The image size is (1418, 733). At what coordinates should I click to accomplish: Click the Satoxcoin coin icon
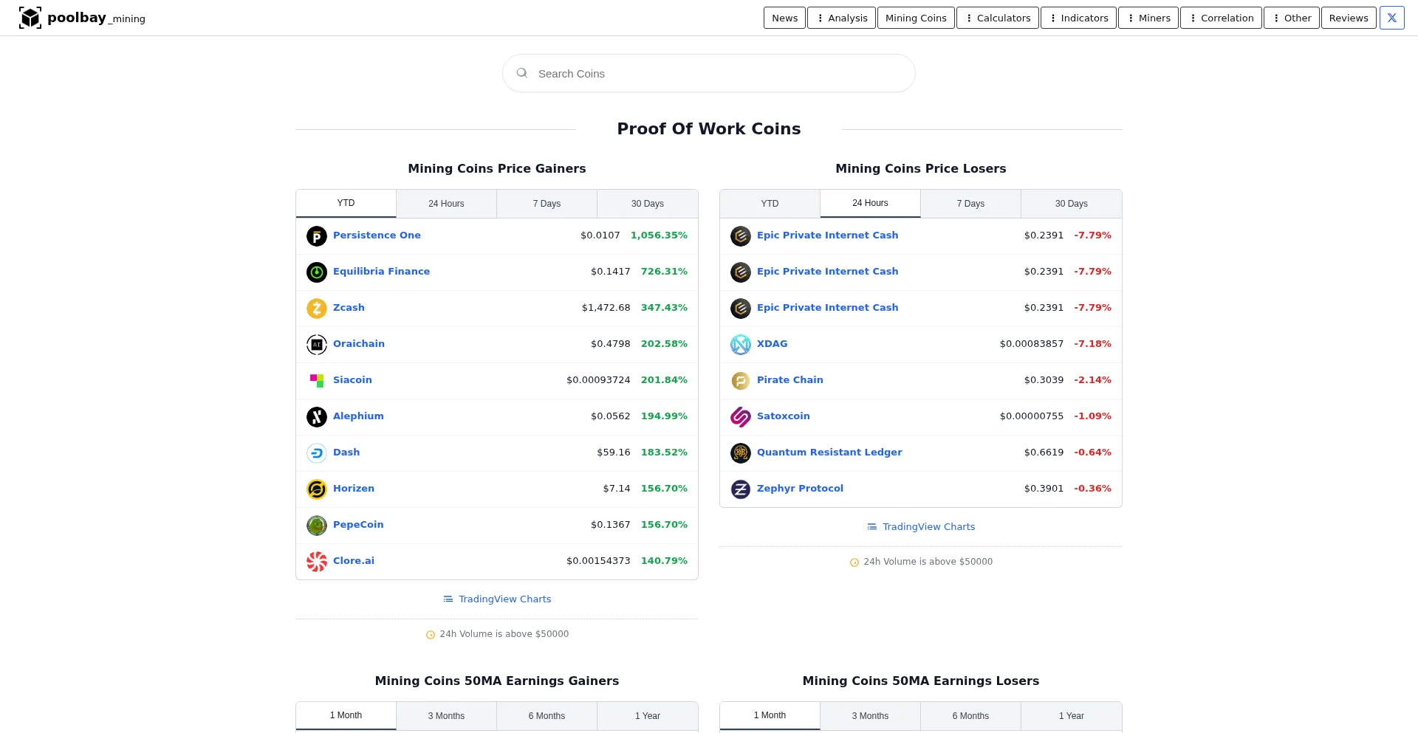[x=741, y=417]
